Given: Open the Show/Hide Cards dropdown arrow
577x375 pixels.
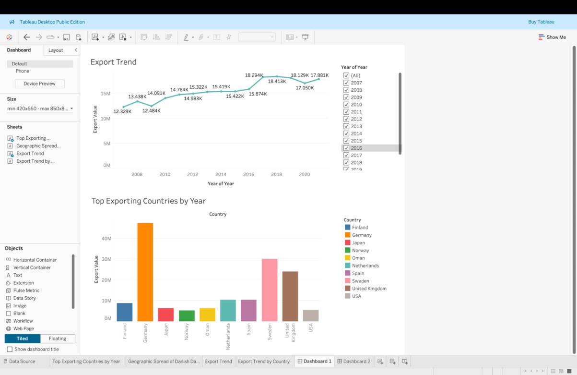Looking at the screenshot, I should point(297,37).
